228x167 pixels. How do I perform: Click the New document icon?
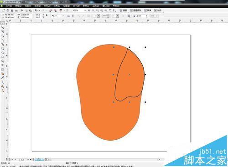point(3,10)
